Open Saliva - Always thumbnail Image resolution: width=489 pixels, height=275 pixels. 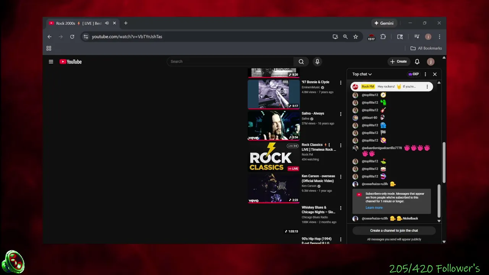pos(274,125)
